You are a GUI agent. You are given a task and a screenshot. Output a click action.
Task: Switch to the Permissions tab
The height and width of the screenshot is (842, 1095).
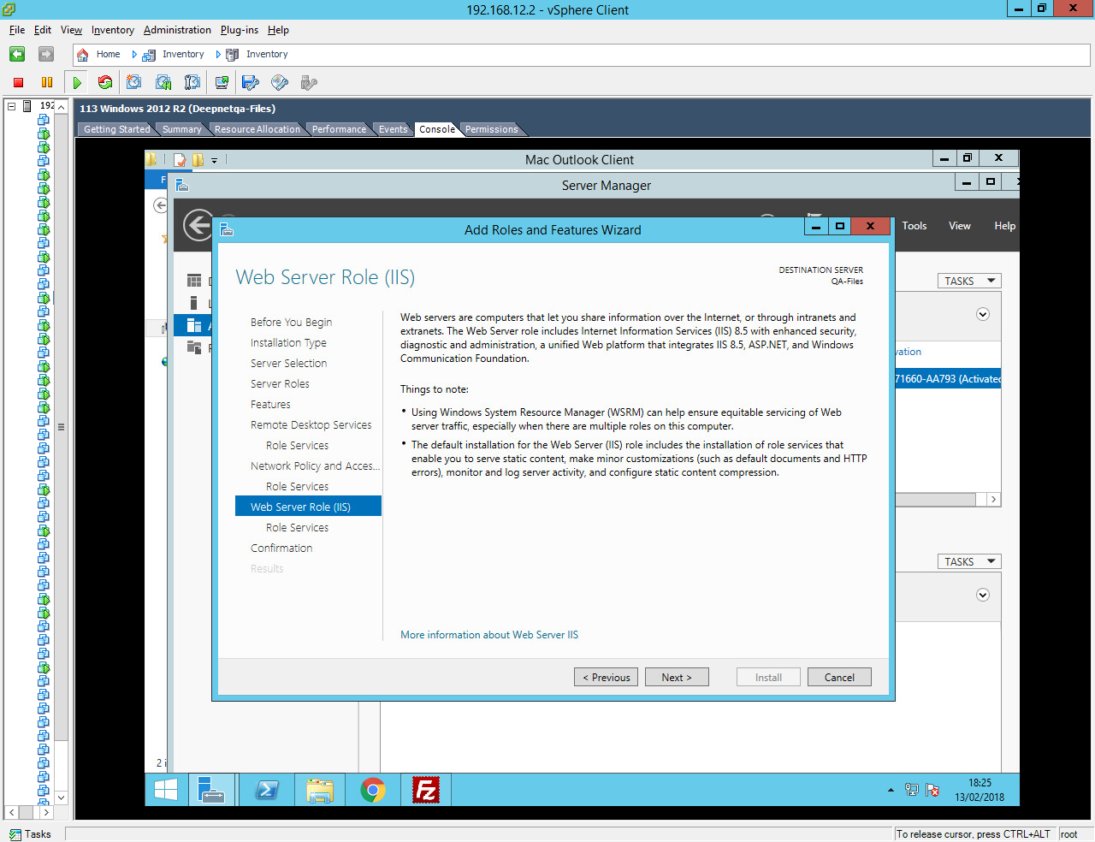491,129
